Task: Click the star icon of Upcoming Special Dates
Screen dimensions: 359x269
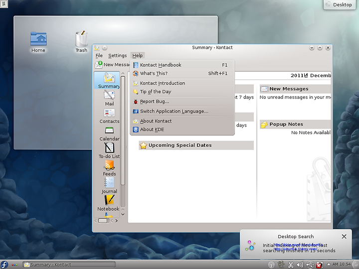Action: 143,145
